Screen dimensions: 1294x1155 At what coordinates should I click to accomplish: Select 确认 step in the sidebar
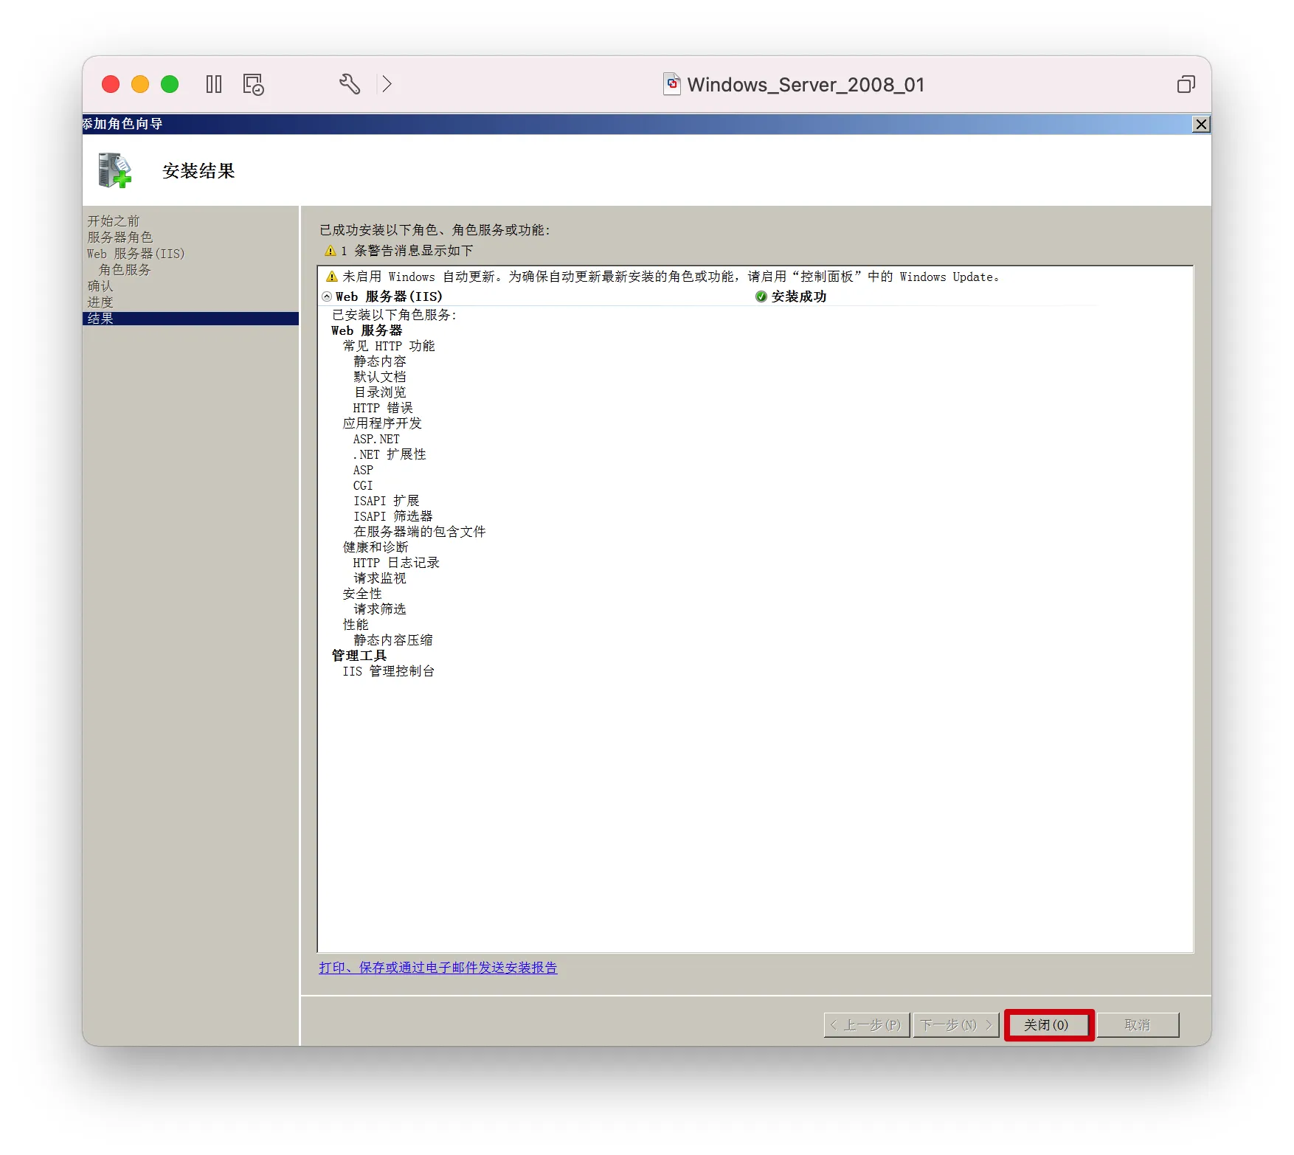(100, 286)
